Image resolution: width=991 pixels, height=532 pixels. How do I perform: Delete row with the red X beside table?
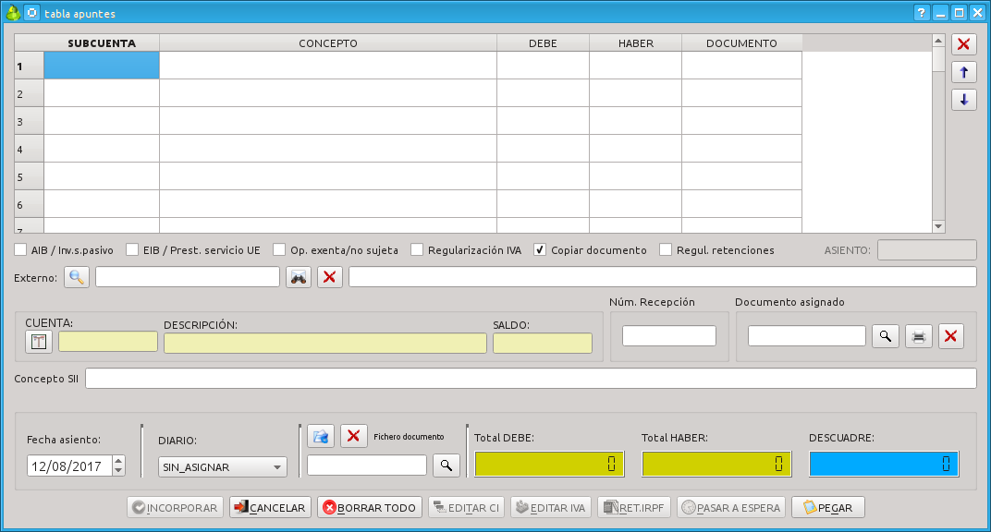tap(964, 44)
